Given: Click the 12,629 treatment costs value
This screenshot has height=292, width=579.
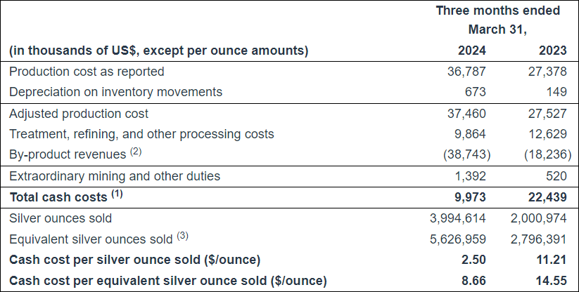Looking at the screenshot, I should point(541,134).
